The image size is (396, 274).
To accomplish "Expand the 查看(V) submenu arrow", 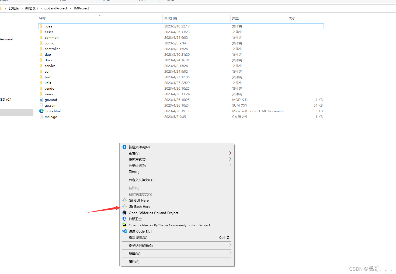I will click(230, 153).
